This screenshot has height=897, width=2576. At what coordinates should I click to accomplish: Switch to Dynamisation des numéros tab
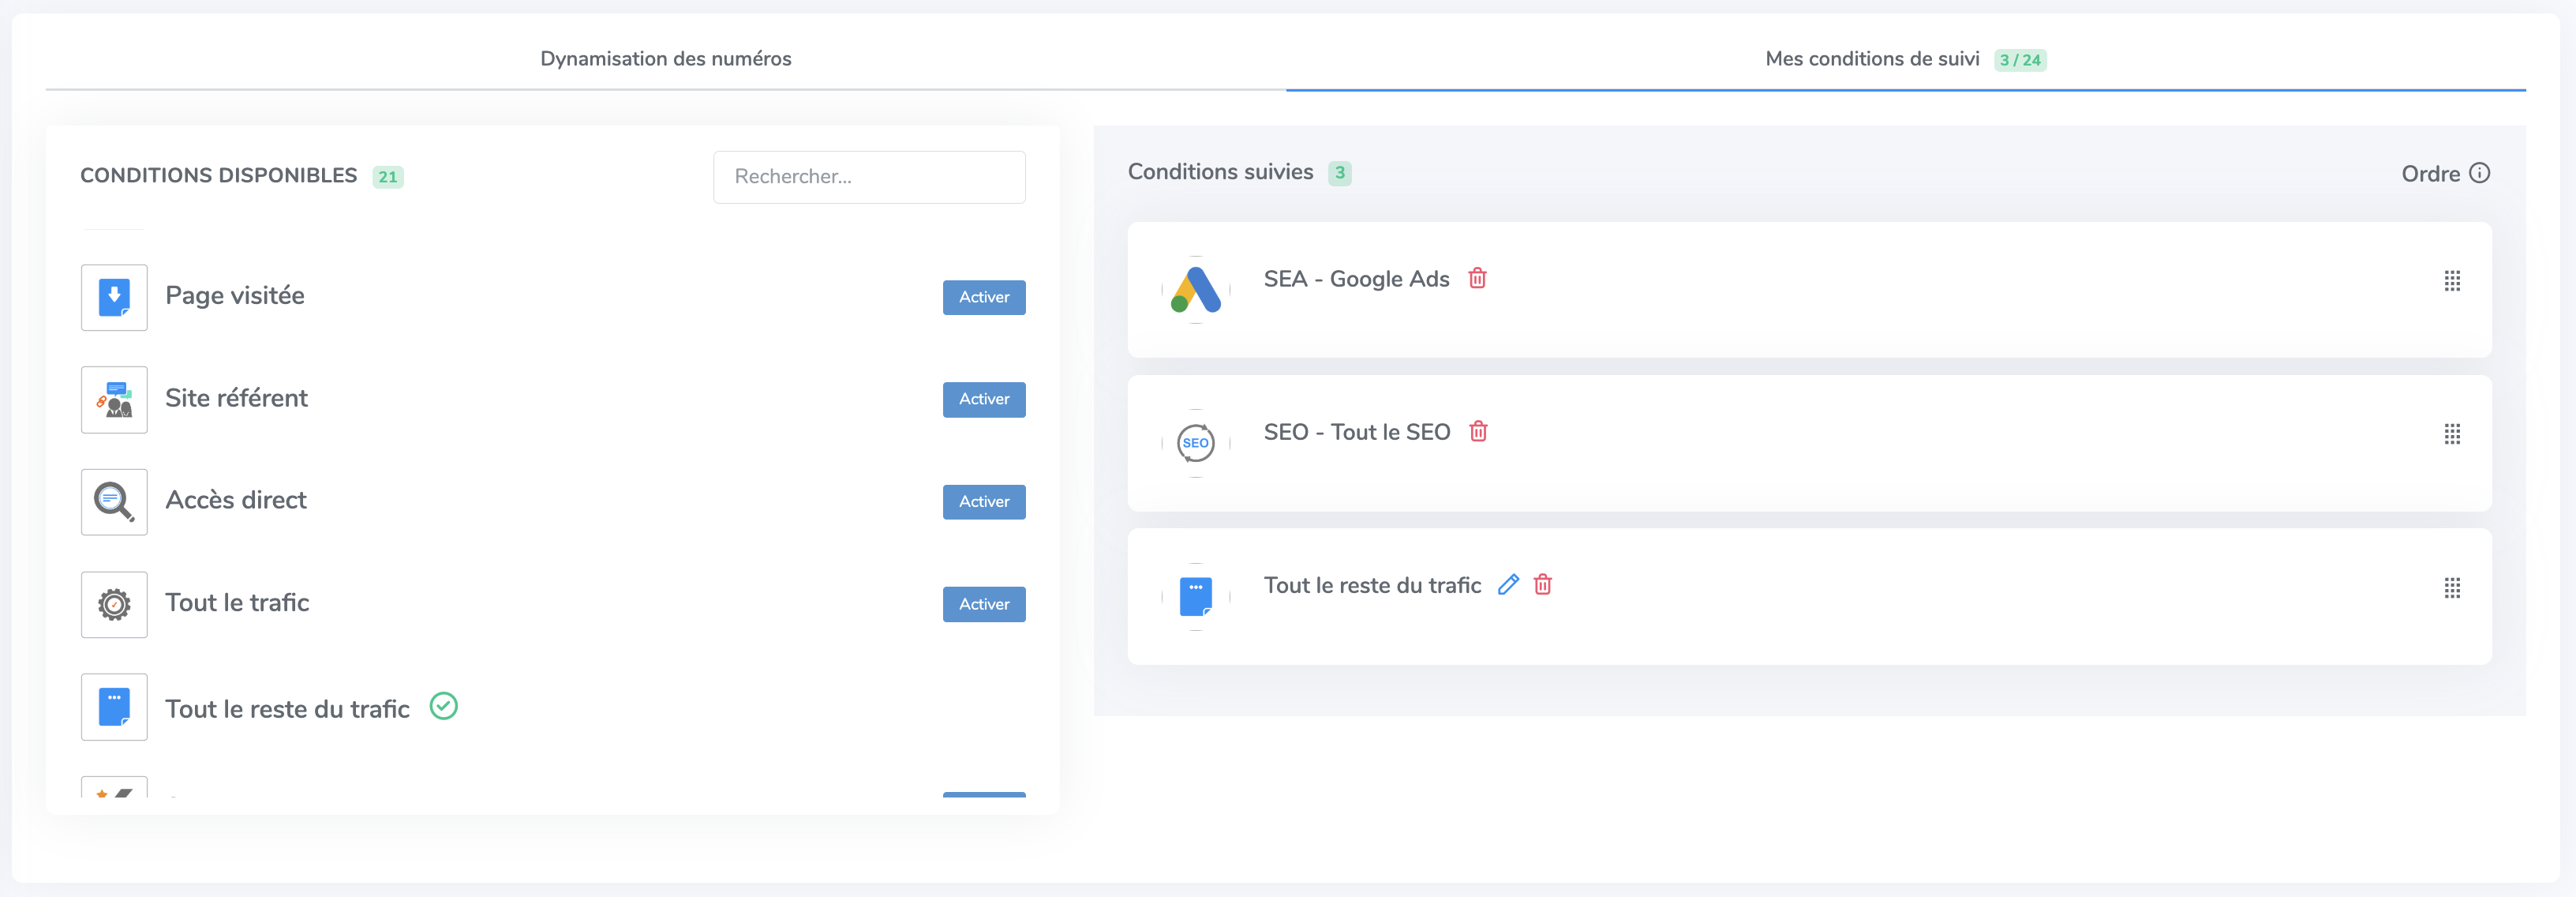tap(665, 59)
